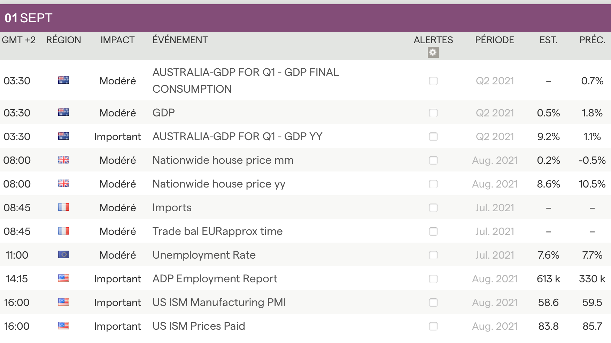Click Australian flag beside GDP YY row

coord(64,136)
